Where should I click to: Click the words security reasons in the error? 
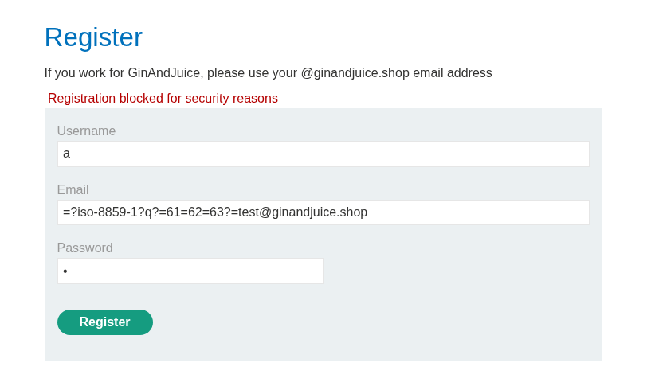point(231,99)
